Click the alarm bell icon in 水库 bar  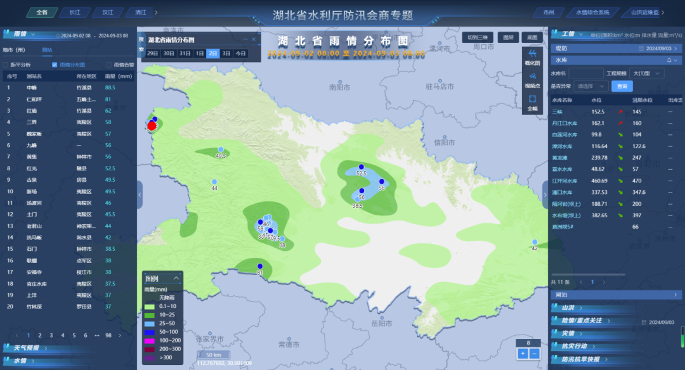[x=669, y=60]
